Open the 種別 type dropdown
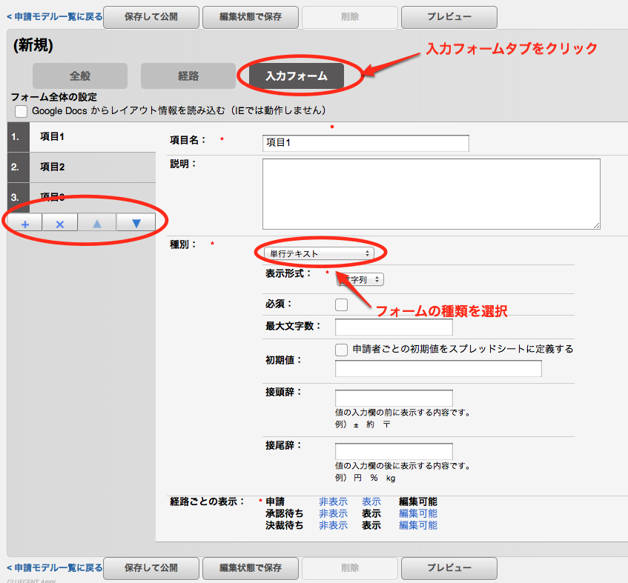This screenshot has width=628, height=583. click(320, 253)
